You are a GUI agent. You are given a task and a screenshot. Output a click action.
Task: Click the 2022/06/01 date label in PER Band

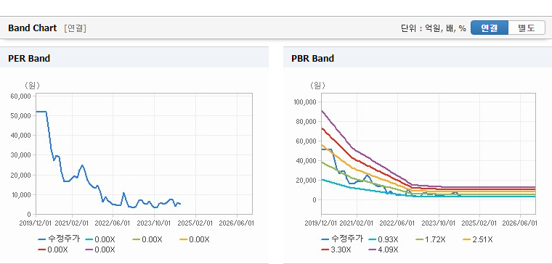[x=113, y=223]
